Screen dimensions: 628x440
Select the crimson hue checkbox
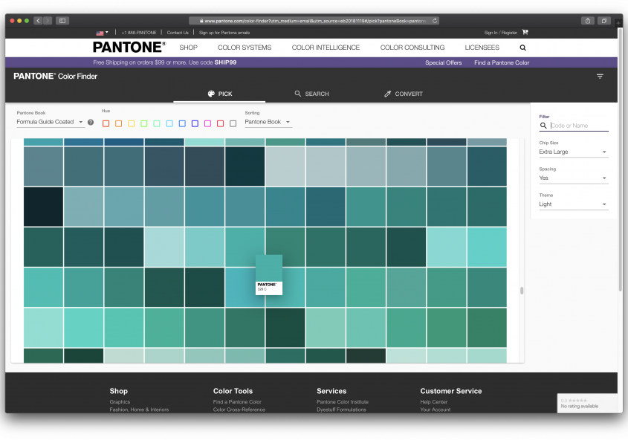[x=220, y=123]
